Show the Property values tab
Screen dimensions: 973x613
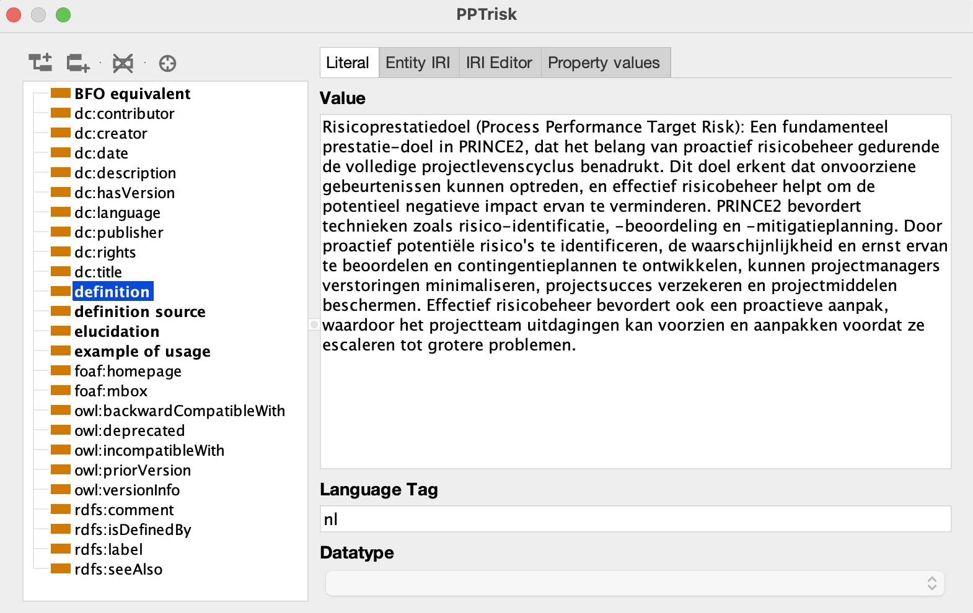[x=604, y=63]
